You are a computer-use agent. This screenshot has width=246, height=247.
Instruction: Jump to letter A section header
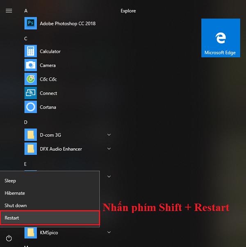[x=26, y=11]
